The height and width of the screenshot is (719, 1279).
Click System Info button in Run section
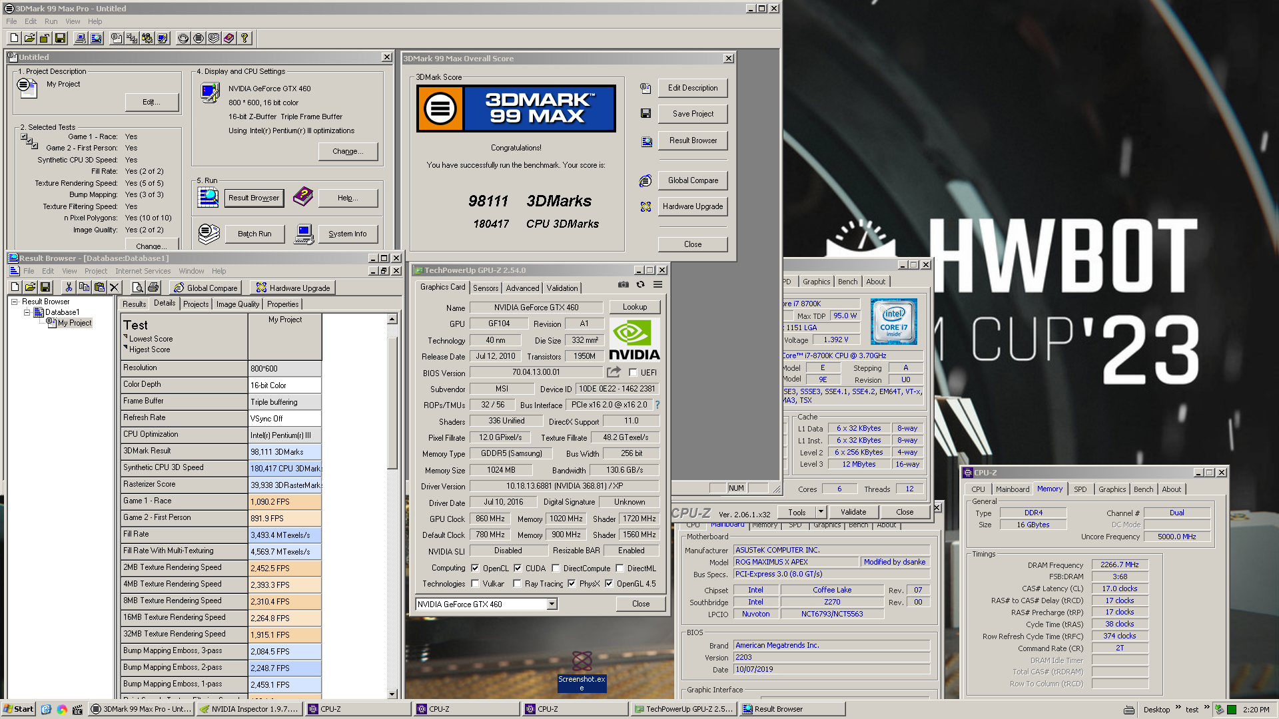[x=347, y=234]
